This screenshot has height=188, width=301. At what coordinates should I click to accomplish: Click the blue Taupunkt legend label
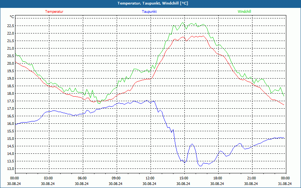149,12
